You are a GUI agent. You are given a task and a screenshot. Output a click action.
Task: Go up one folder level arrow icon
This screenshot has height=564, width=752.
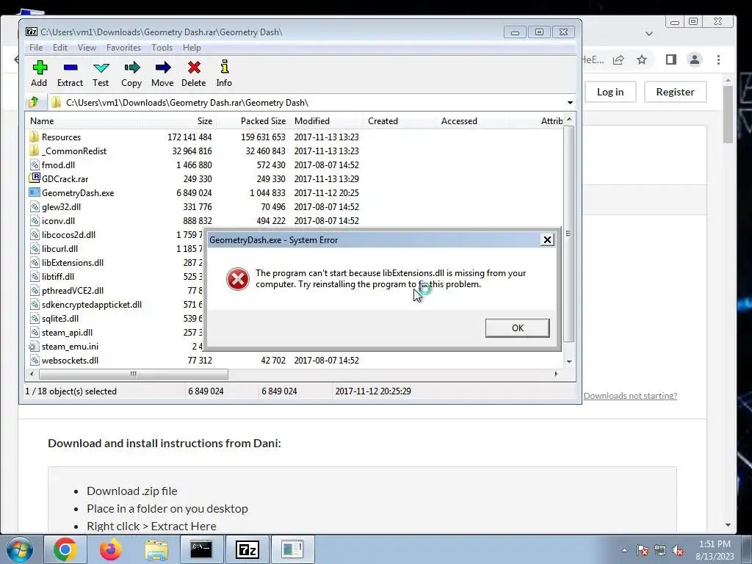point(34,102)
